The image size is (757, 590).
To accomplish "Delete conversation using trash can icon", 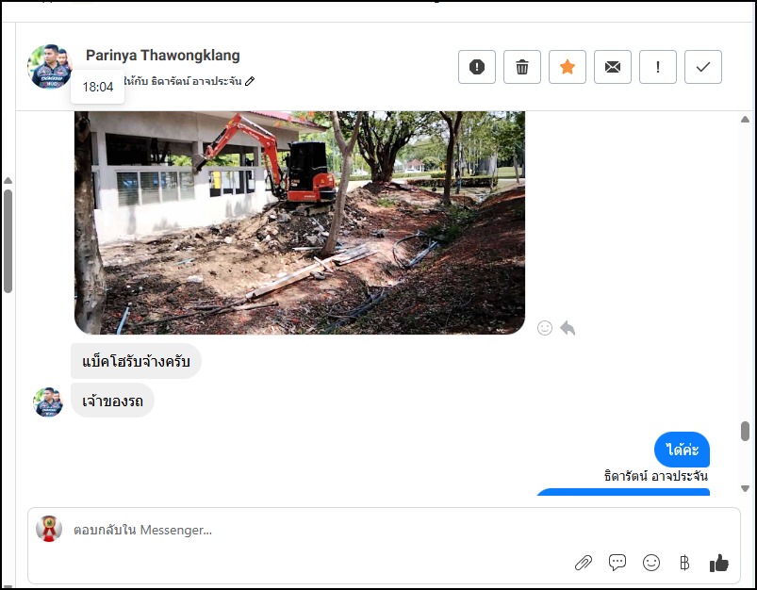I will [522, 67].
